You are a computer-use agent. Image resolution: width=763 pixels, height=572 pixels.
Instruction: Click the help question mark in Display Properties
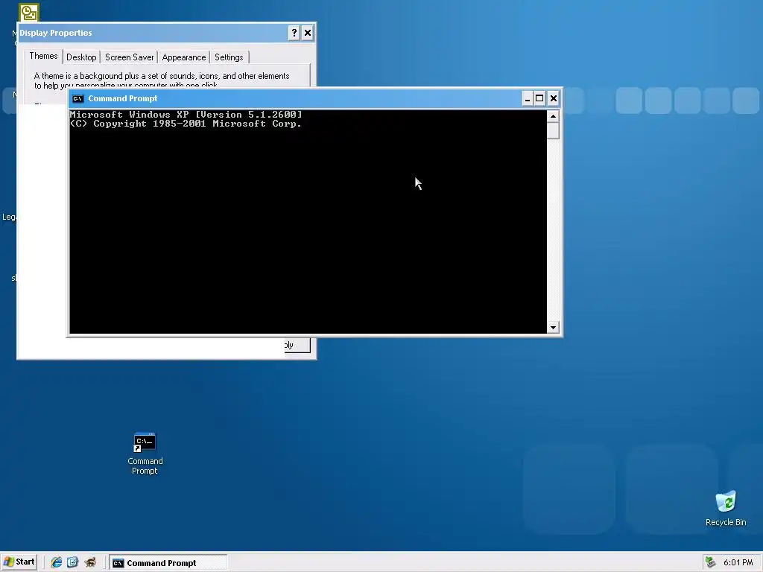(x=294, y=33)
